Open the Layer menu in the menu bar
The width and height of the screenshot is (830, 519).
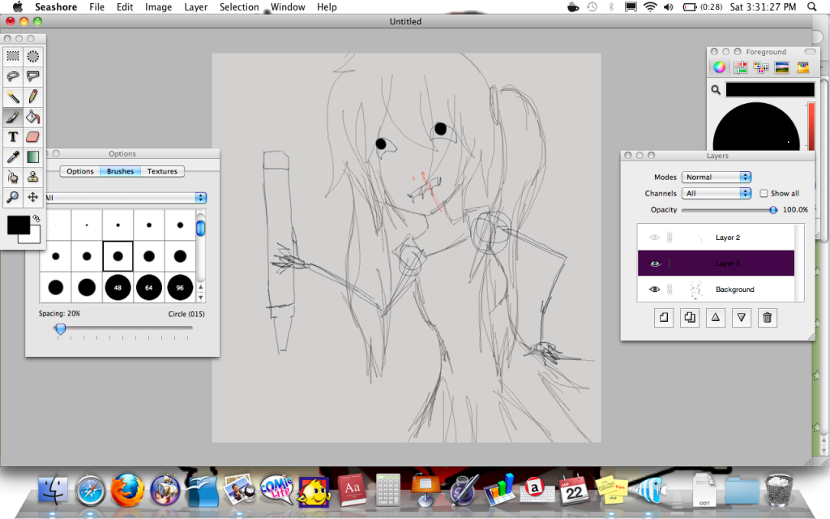[x=195, y=6]
